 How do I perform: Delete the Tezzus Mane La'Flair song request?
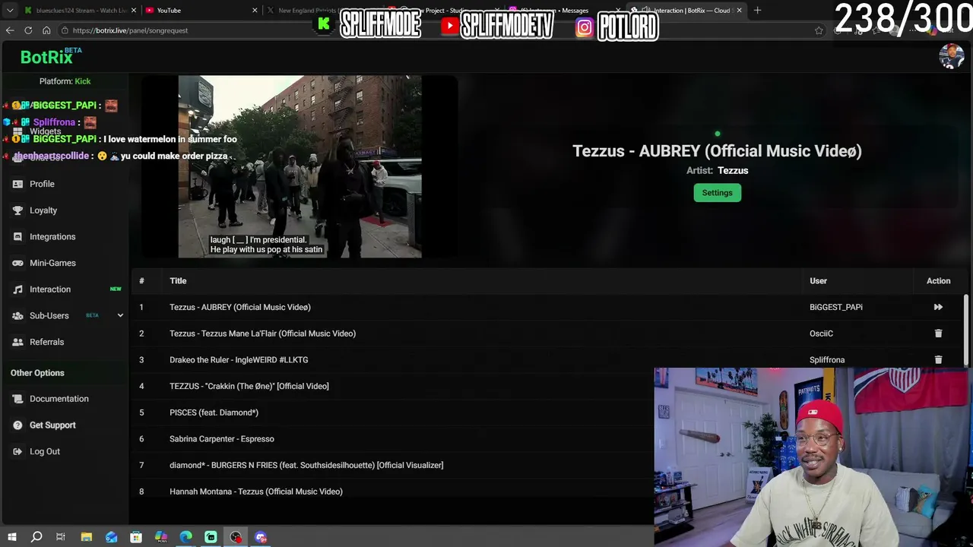(938, 334)
